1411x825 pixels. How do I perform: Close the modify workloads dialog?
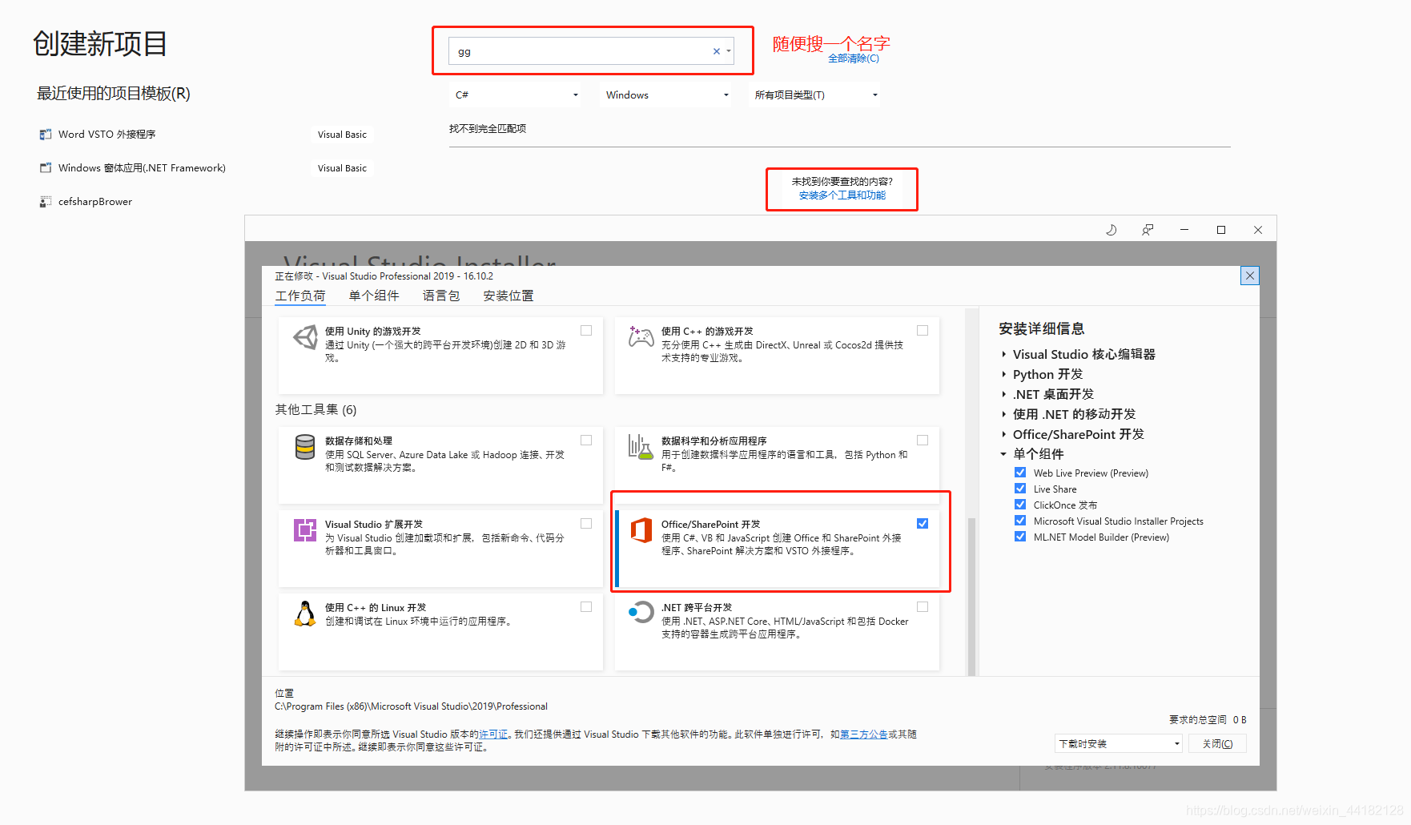pos(1249,276)
